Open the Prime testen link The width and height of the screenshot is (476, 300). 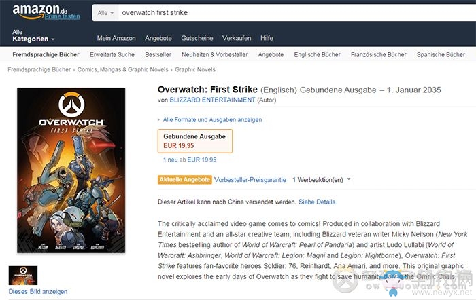[63, 16]
